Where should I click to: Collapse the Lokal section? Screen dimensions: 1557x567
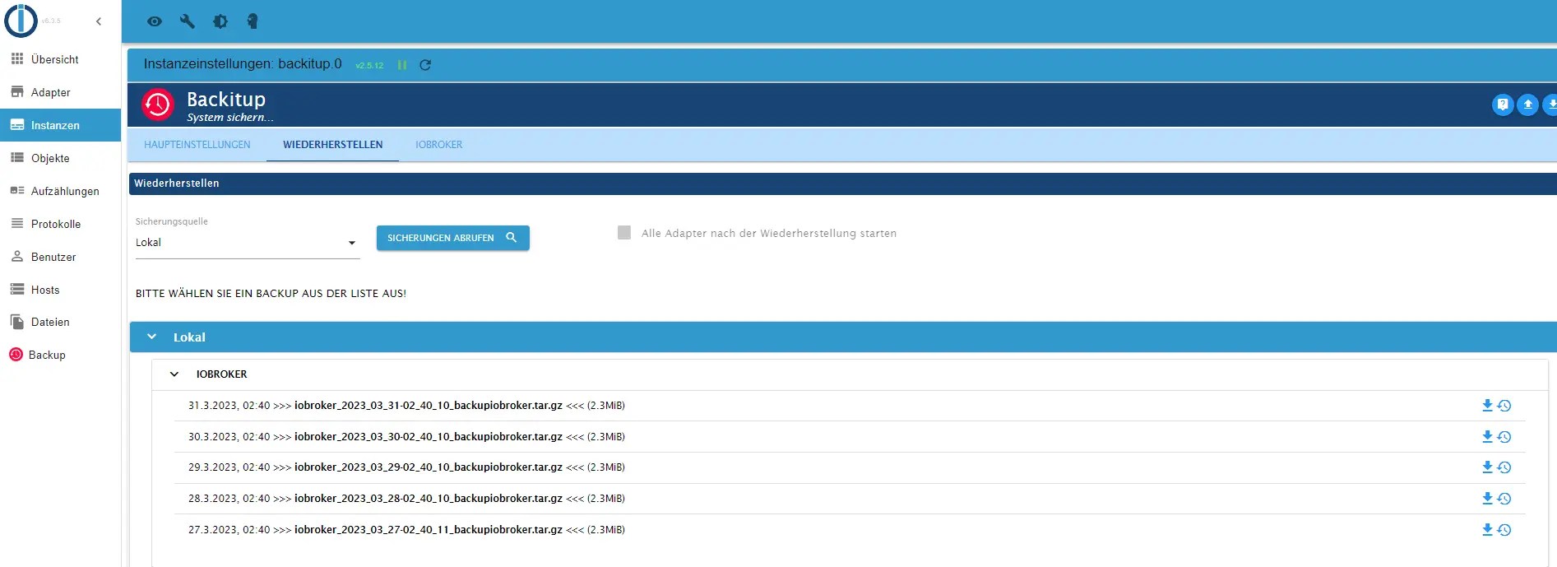click(151, 337)
